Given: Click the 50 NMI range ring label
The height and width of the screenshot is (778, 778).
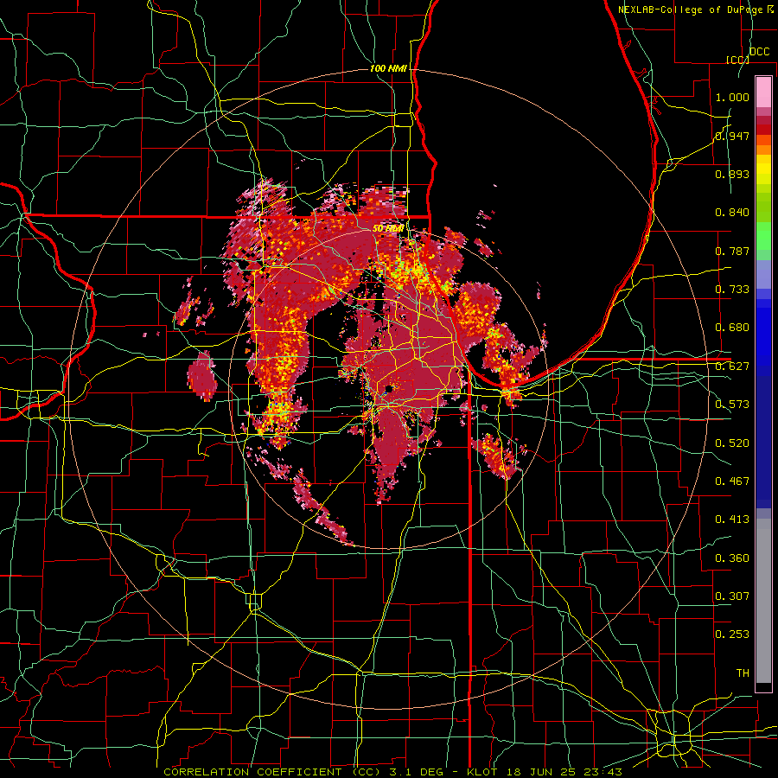Looking at the screenshot, I should [x=388, y=229].
